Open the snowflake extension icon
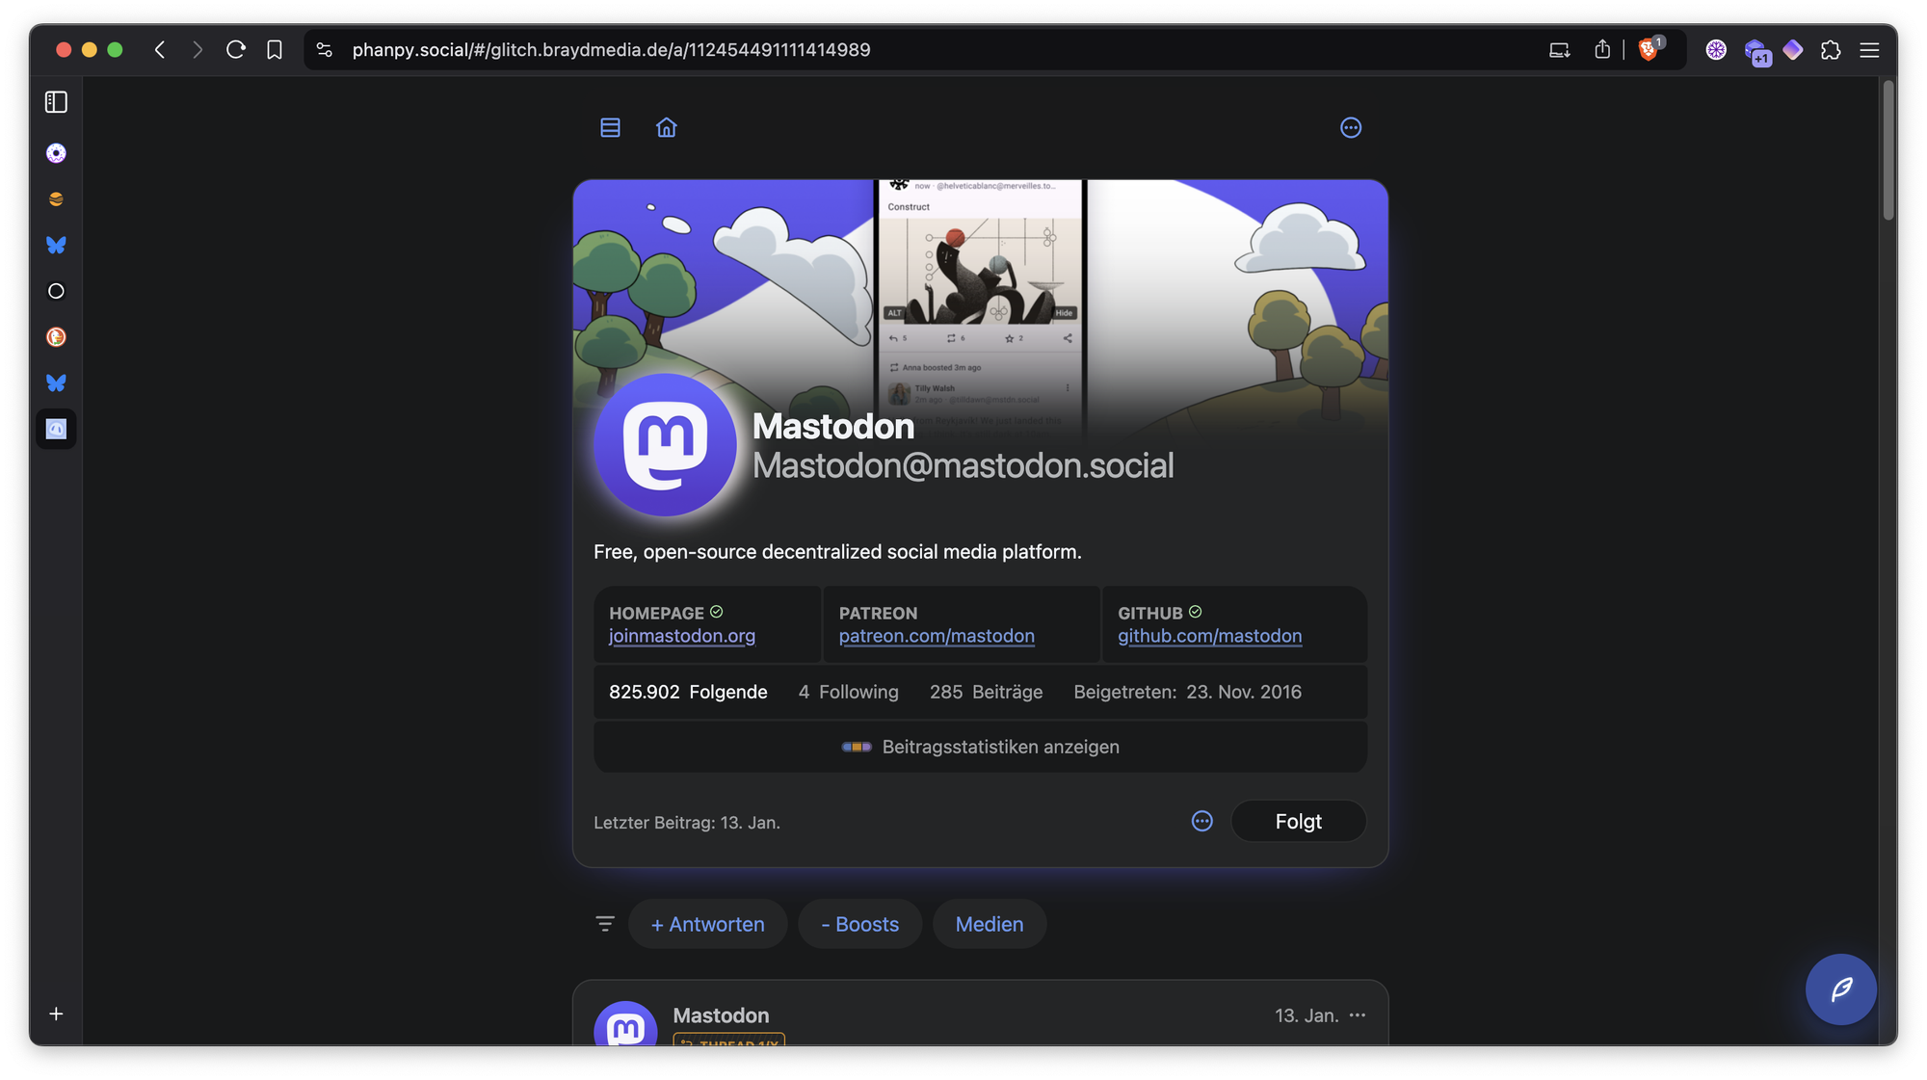Screen dimensions: 1927x1080 click(x=1716, y=50)
